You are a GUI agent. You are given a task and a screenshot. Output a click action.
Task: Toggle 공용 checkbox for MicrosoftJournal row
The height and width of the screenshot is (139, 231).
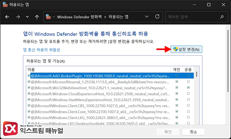188,82
